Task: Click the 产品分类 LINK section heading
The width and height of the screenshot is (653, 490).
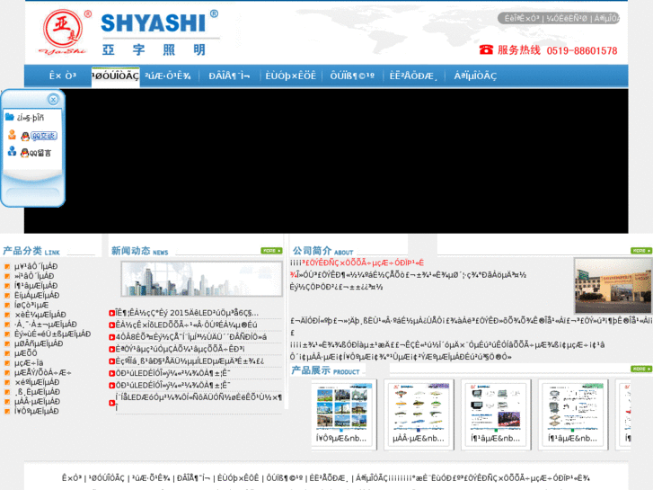Action: point(31,251)
